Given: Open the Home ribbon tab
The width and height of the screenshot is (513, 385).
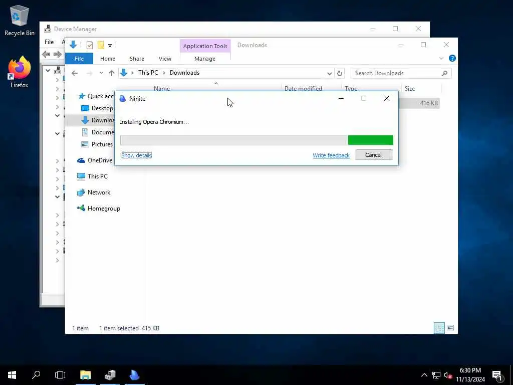Looking at the screenshot, I should point(108,59).
